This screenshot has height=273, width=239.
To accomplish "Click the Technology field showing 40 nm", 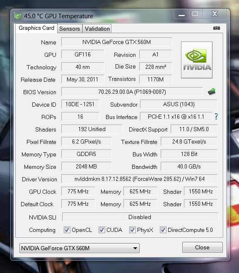I will tap(82, 67).
